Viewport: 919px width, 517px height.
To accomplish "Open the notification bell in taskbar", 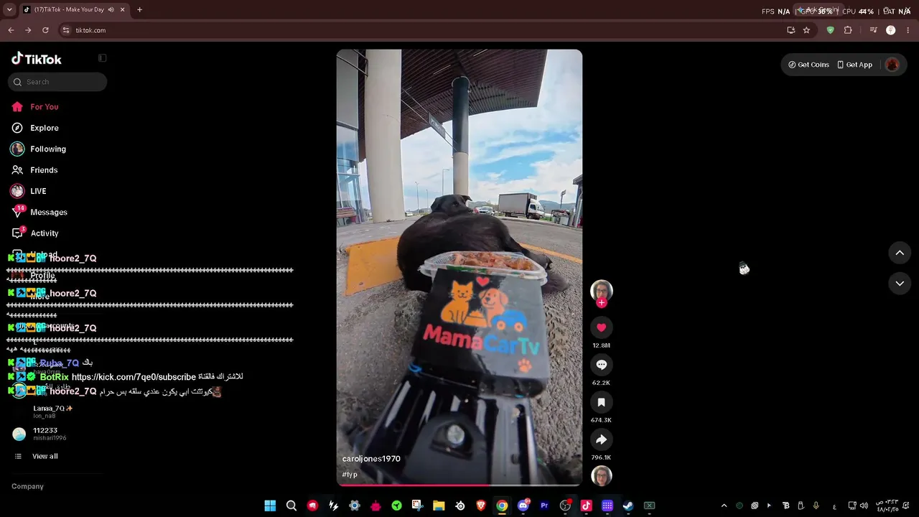I will pos(906,506).
